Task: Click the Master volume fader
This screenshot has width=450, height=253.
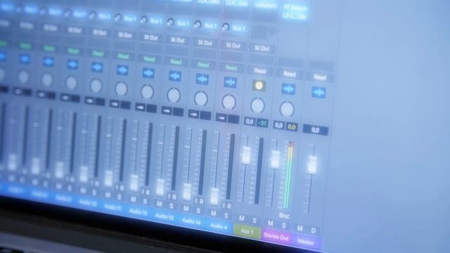Action: click(312, 164)
